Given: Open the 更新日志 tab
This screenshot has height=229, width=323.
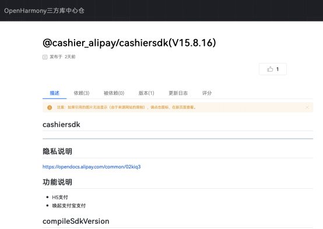Looking at the screenshot, I should click(x=178, y=93).
